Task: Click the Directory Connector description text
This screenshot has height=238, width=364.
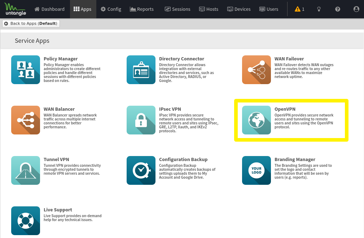Action: pos(187,73)
